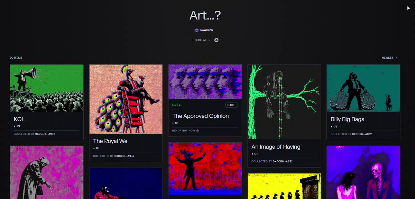Open the purple skeleton artwork thumbnail

363,172
